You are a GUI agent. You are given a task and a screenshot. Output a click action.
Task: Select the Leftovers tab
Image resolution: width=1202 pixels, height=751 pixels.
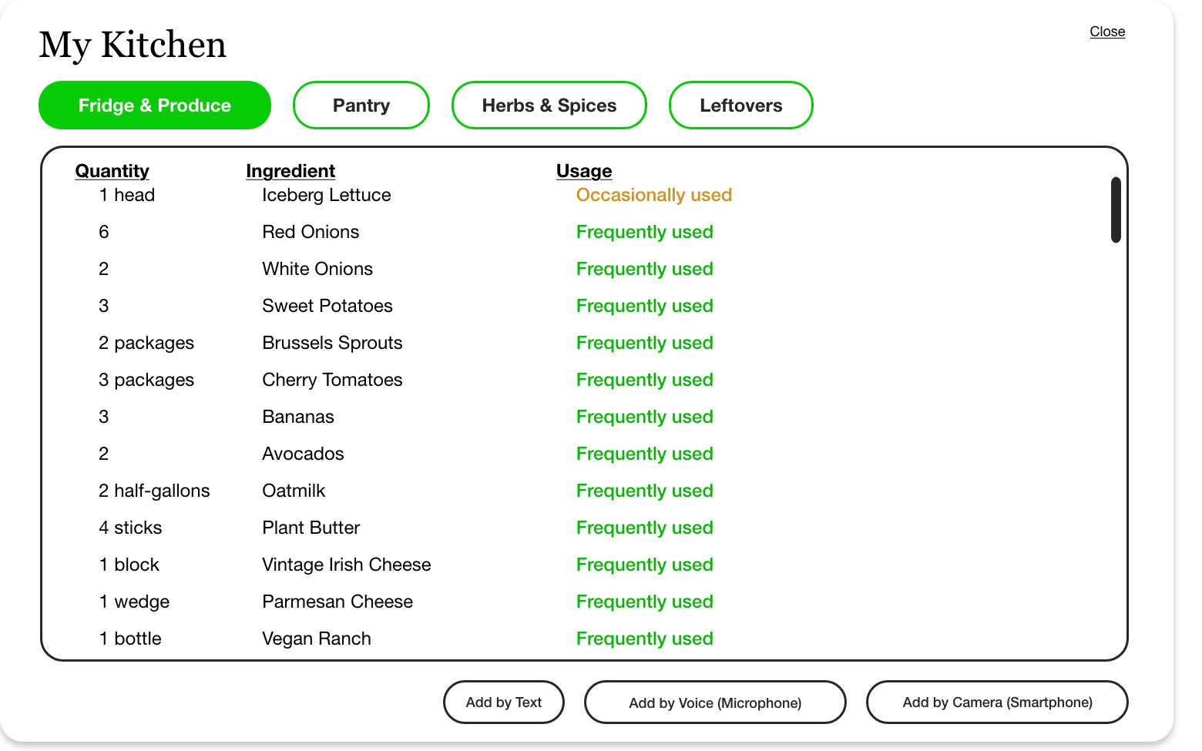pos(740,106)
